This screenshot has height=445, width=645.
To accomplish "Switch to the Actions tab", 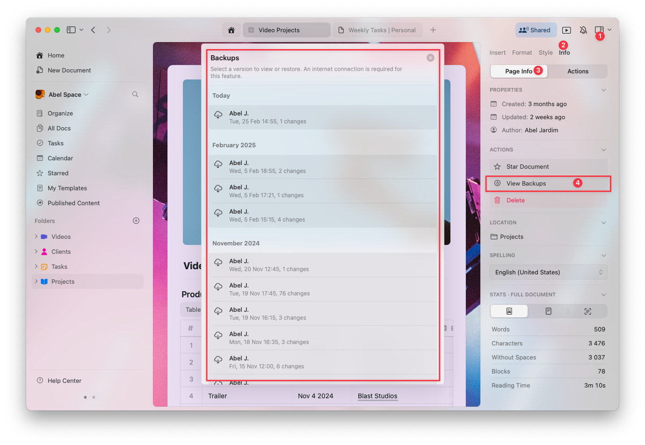I will 578,71.
